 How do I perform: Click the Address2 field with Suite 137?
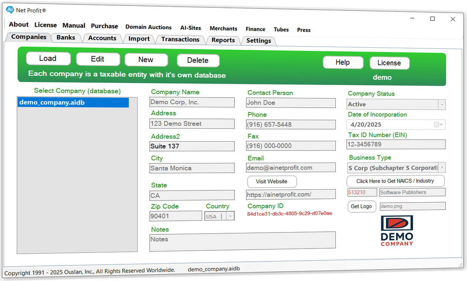[x=192, y=146]
